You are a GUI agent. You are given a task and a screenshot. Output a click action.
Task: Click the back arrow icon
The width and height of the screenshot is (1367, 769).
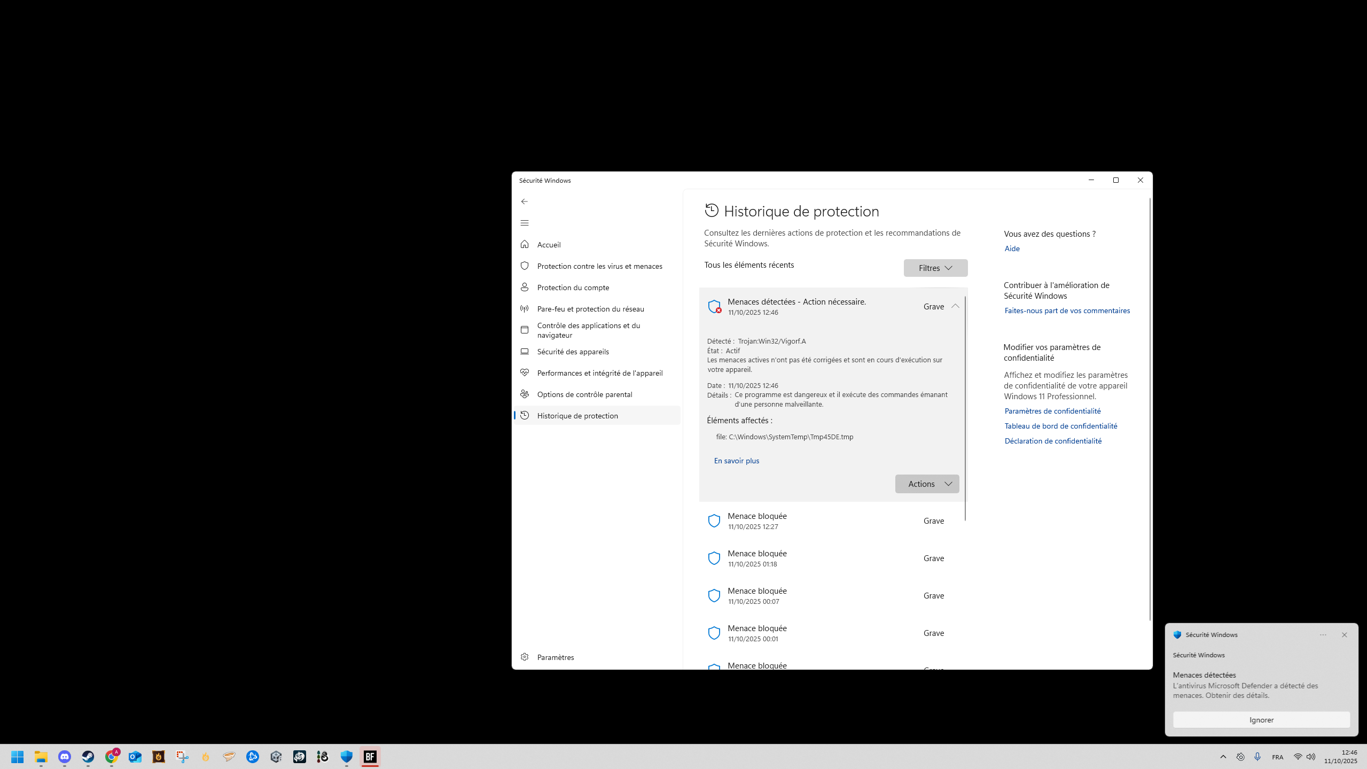525,201
